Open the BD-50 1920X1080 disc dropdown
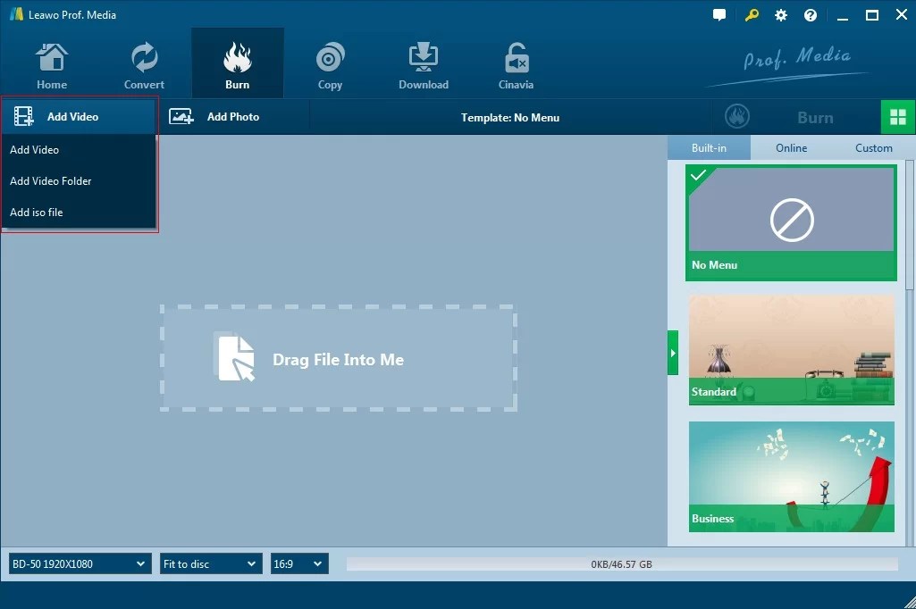This screenshot has width=916, height=609. coord(79,563)
